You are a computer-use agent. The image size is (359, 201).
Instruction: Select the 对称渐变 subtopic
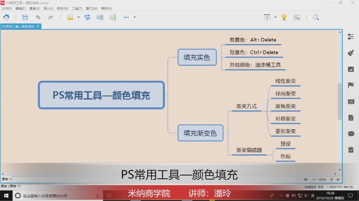pos(286,119)
